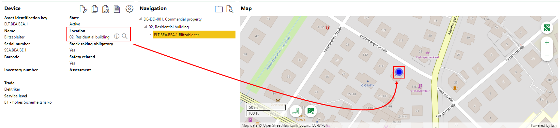Image resolution: width=560 pixels, height=128 pixels.
Task: Click the Navigation panel title
Action: point(153,8)
